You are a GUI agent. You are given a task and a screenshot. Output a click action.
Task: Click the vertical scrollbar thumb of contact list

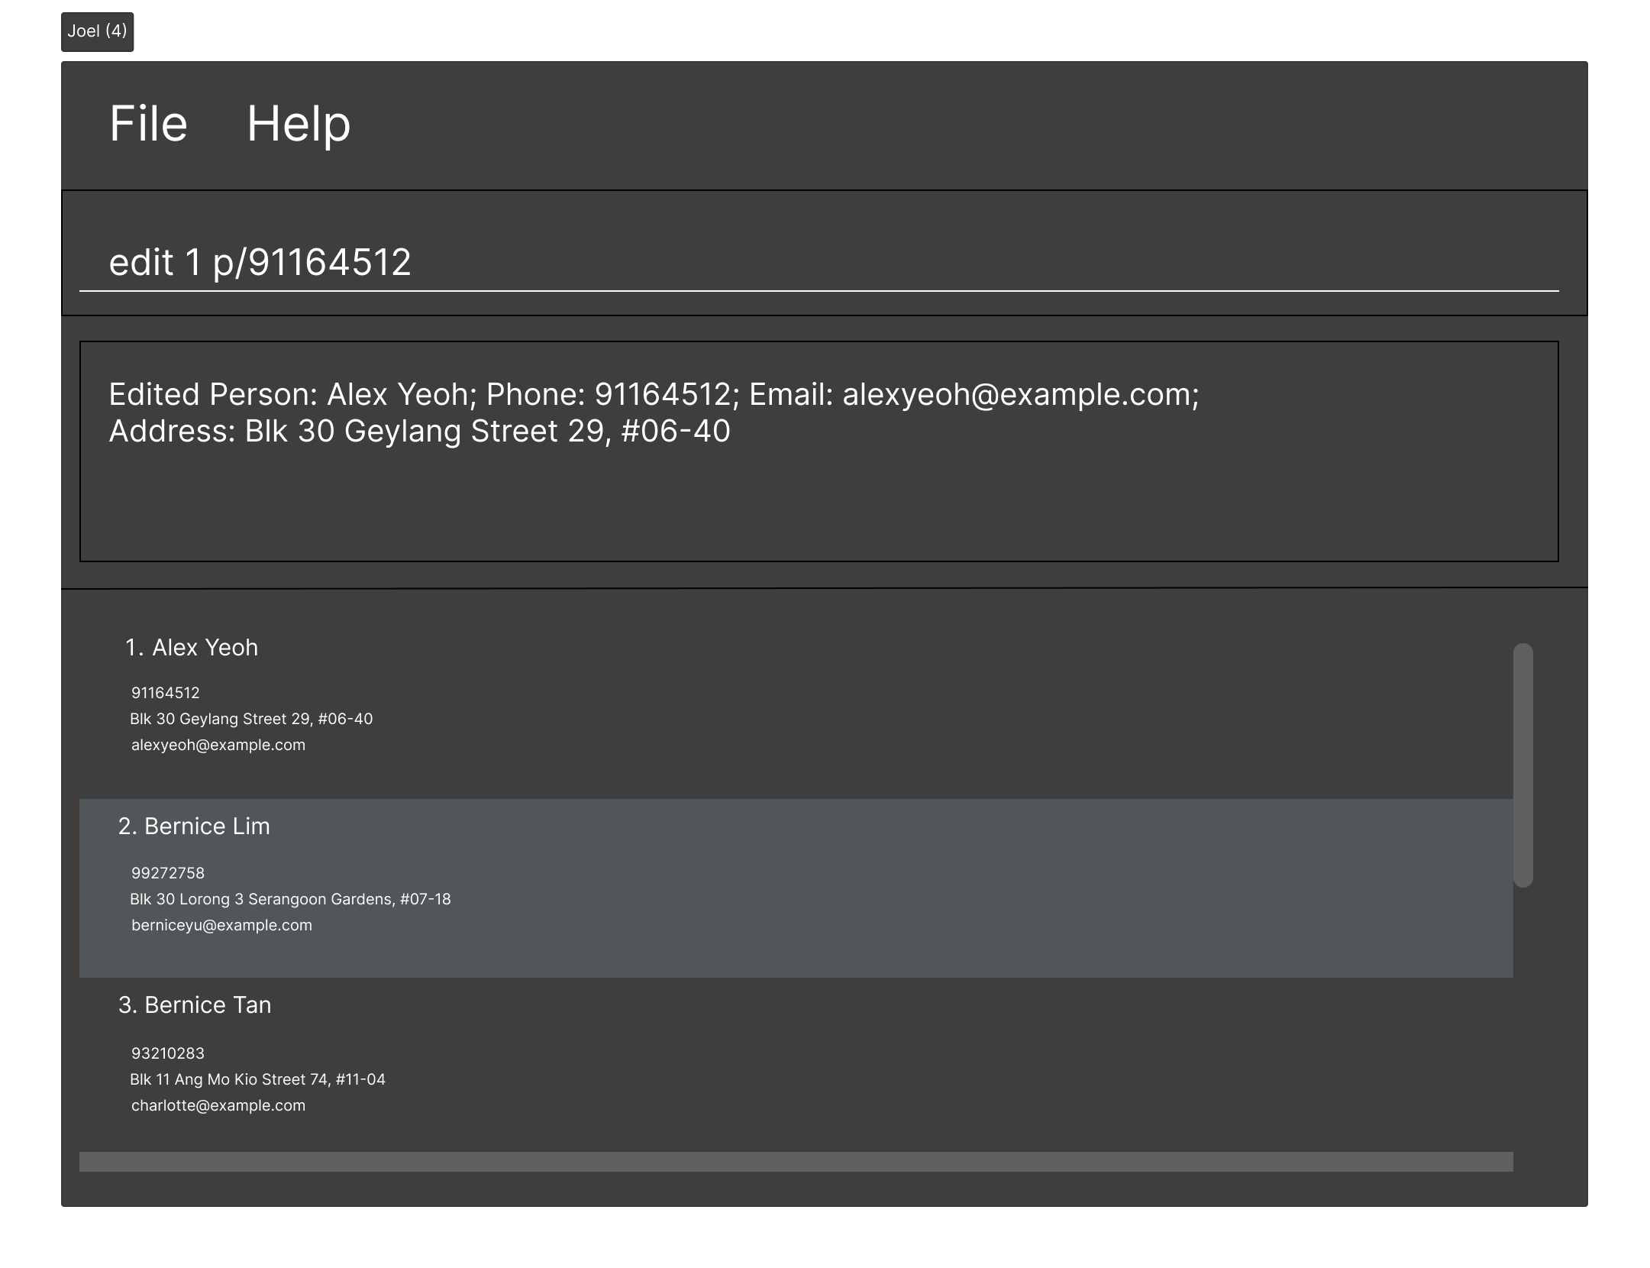point(1523,765)
